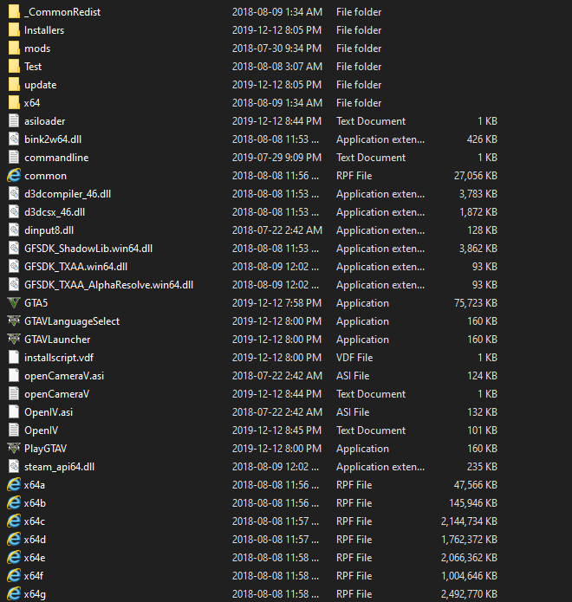572x602 pixels.
Task: Select the 1,762,372 KB size value
Action: tap(469, 540)
